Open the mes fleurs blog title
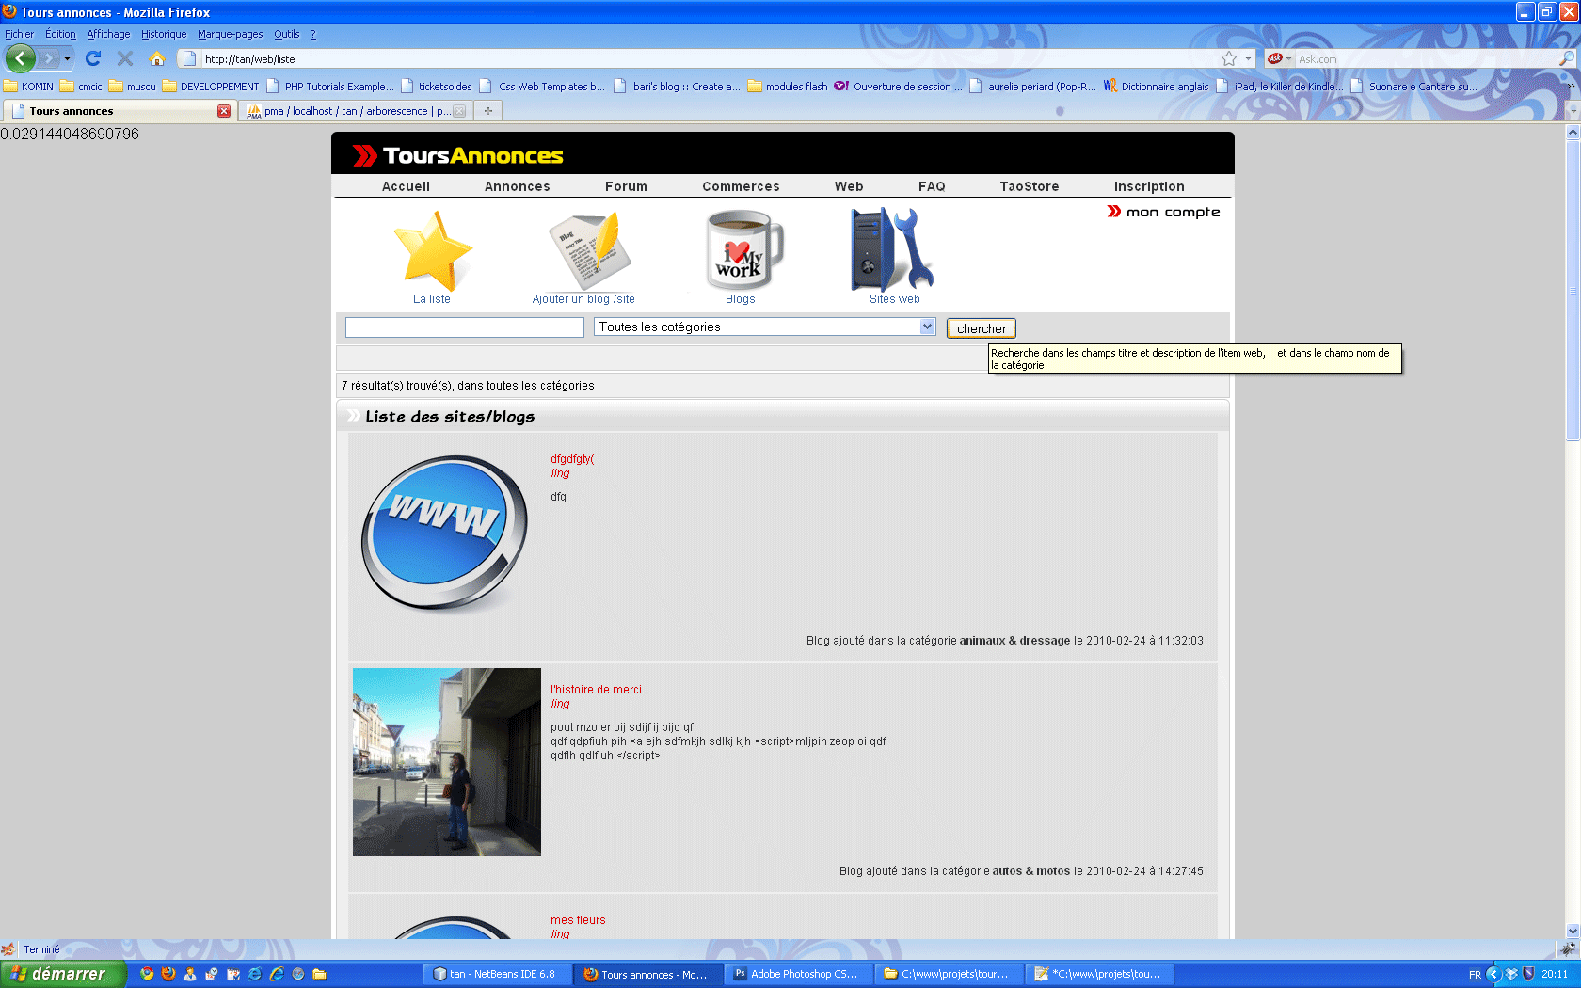Viewport: 1581px width, 988px height. (x=578, y=920)
